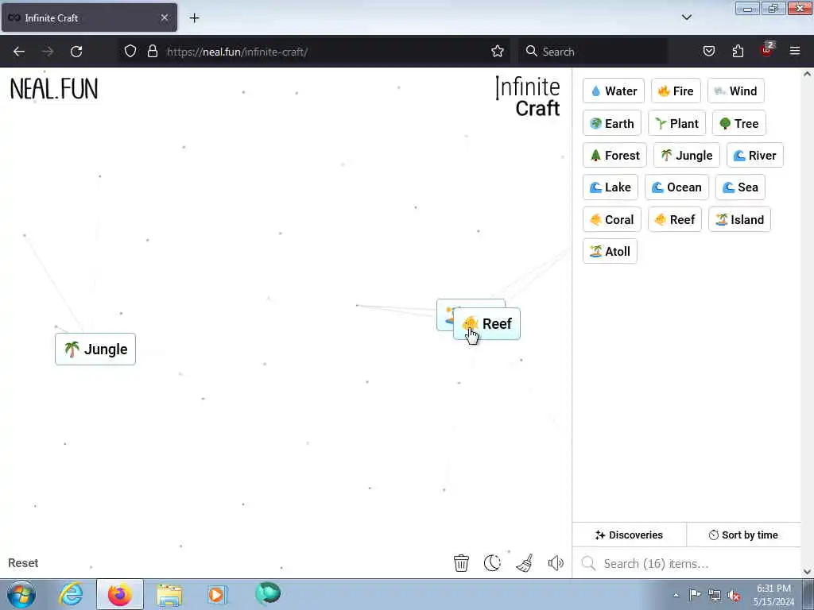Select the River element in sidebar
This screenshot has width=814, height=610.
[755, 155]
